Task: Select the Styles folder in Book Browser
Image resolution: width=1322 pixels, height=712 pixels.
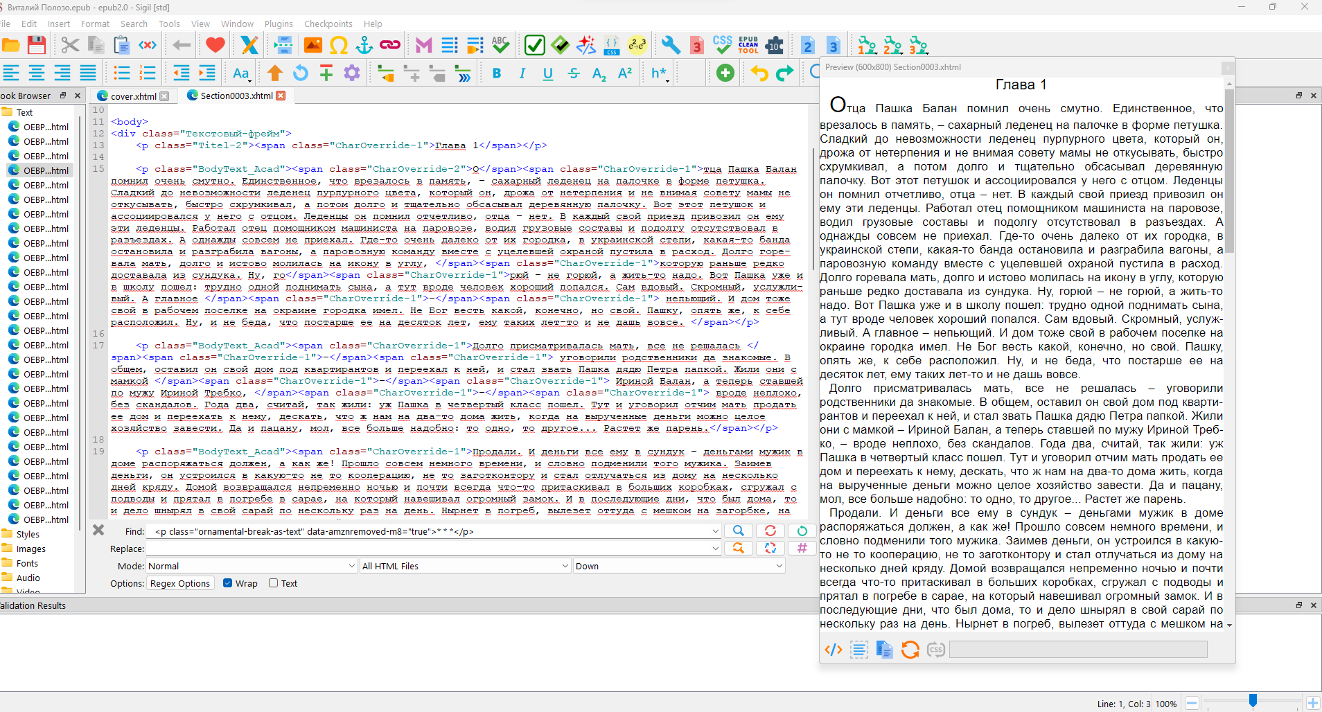Action: point(28,534)
